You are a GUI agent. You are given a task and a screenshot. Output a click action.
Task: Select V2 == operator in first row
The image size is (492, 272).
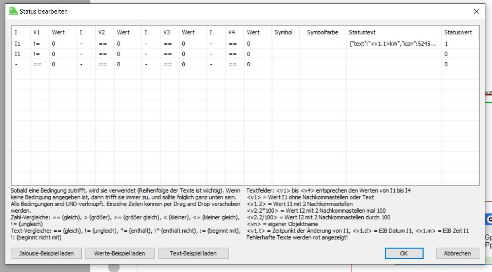coord(104,44)
